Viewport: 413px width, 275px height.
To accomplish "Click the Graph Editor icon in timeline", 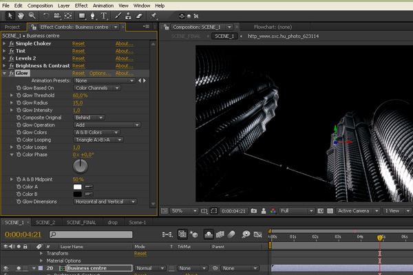I will (257, 234).
